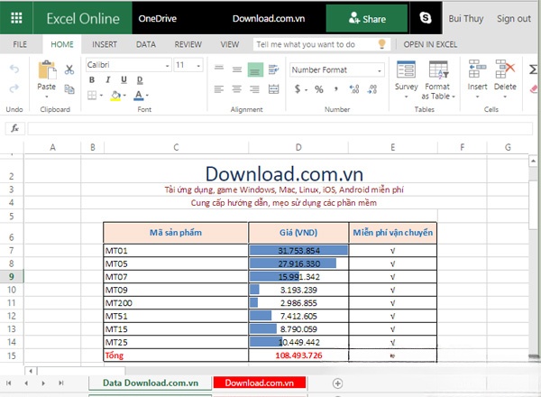Viewport: 541px width, 397px height.
Task: Expand the Borders dropdown arrow
Action: pos(101,96)
